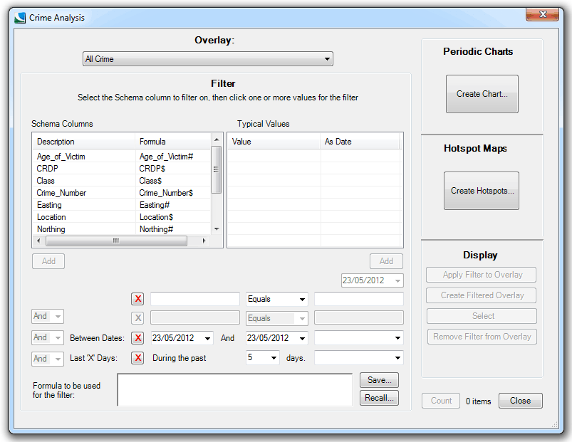
Task: Select the Class schema column row
Action: pos(122,181)
